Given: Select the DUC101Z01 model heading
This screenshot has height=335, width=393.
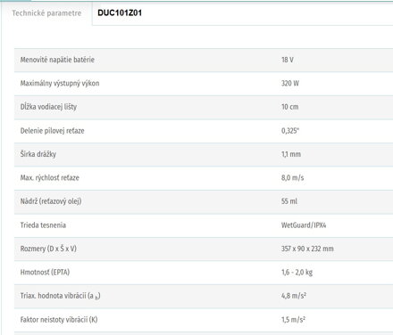Looking at the screenshot, I should coord(120,12).
